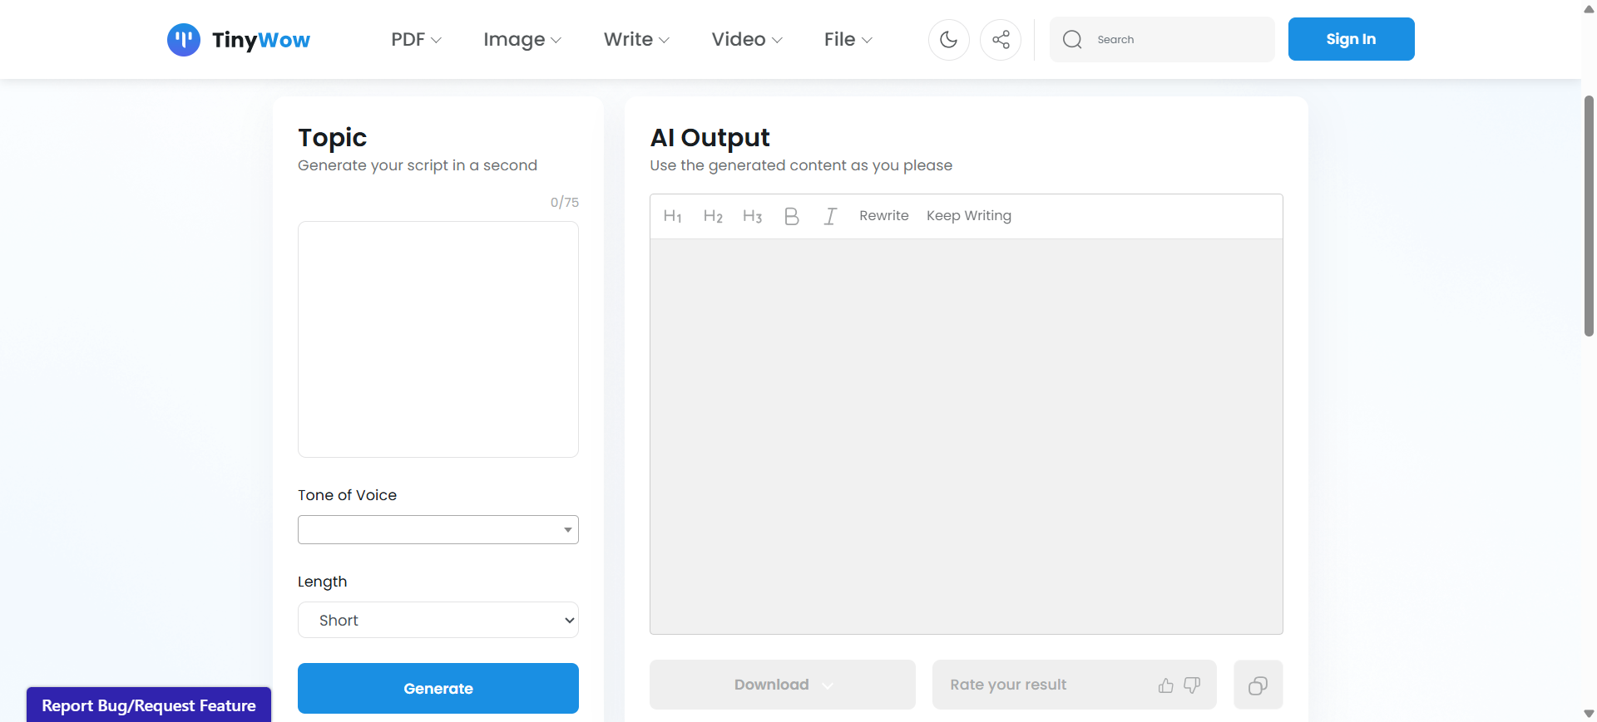Toggle bold text formatting
Screen dimensions: 1597x722
[791, 216]
